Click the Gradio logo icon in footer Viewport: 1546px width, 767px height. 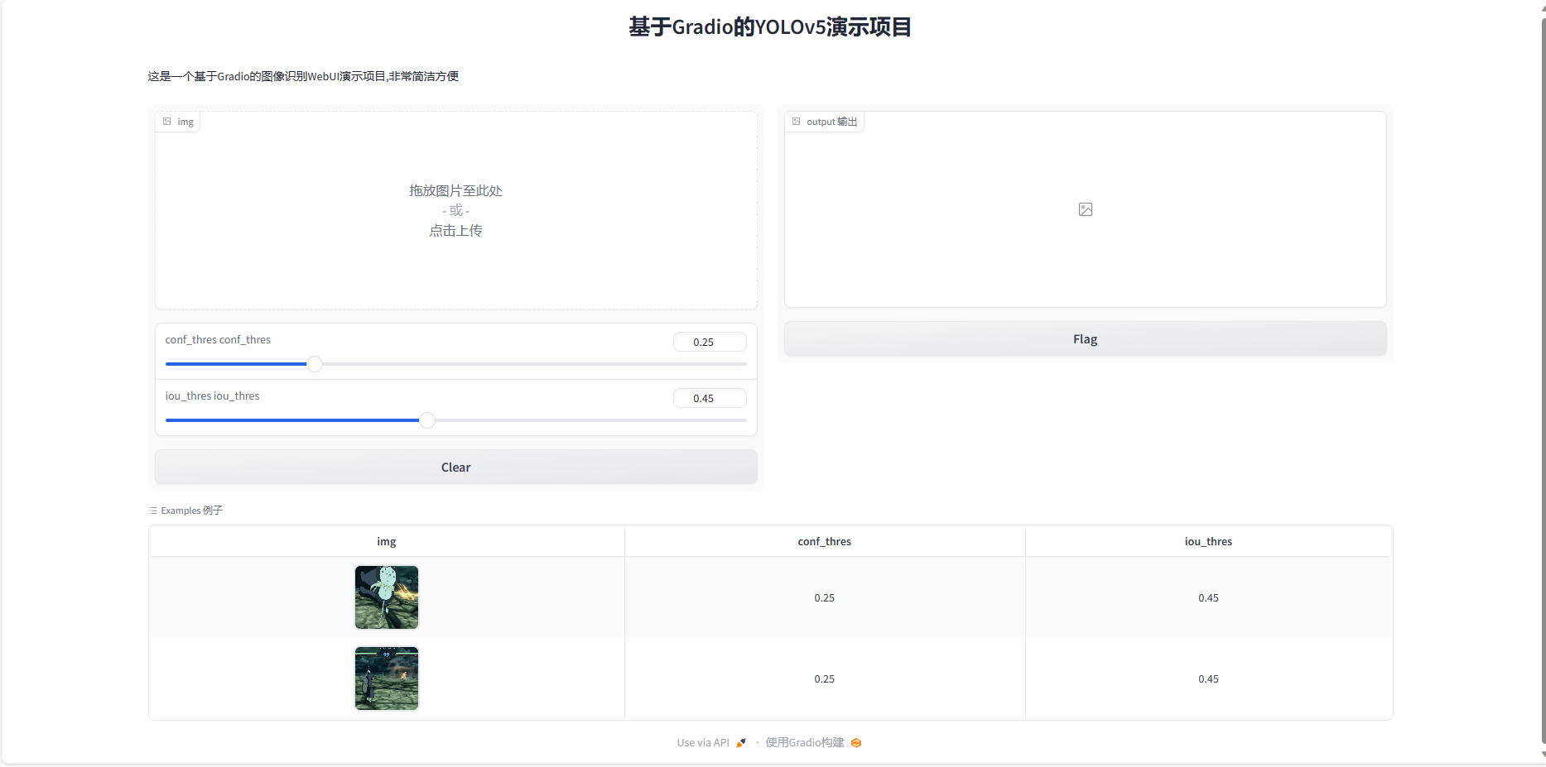[856, 743]
